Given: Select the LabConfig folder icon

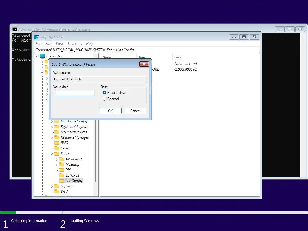Looking at the screenshot, I should (x=62, y=181).
